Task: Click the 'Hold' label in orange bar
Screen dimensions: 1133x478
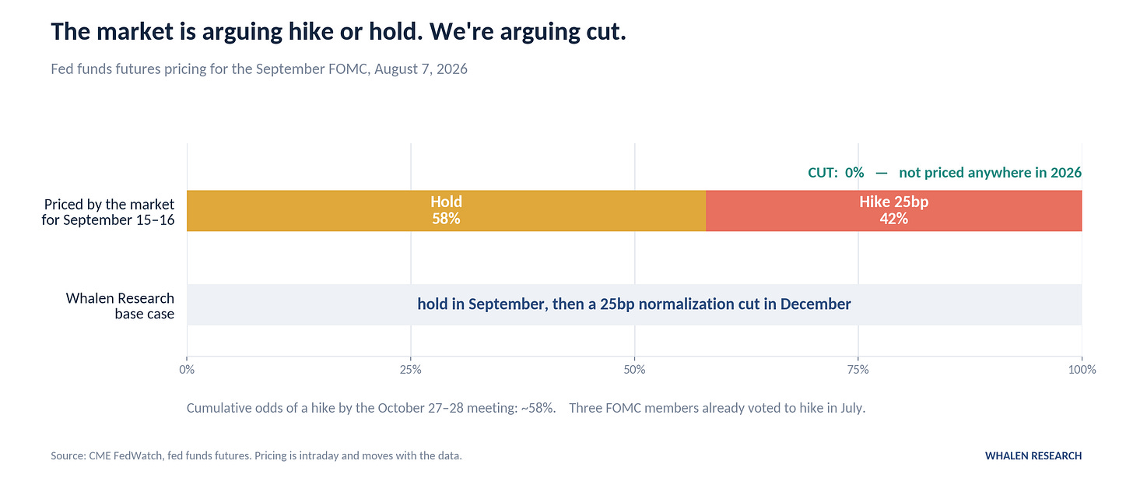Action: [x=446, y=202]
